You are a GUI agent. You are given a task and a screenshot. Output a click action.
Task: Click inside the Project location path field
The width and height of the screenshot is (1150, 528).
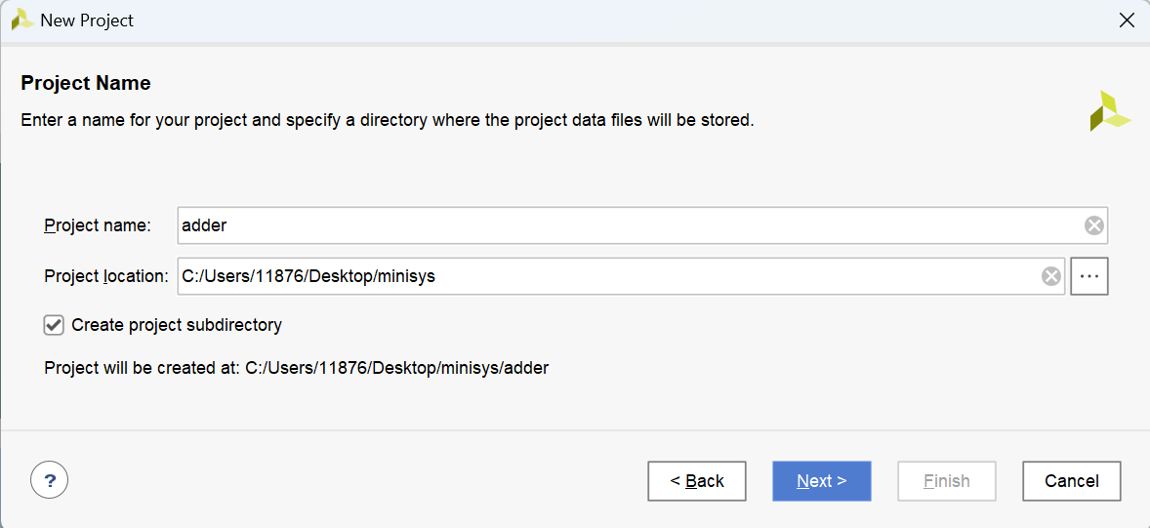pyautogui.click(x=605, y=276)
